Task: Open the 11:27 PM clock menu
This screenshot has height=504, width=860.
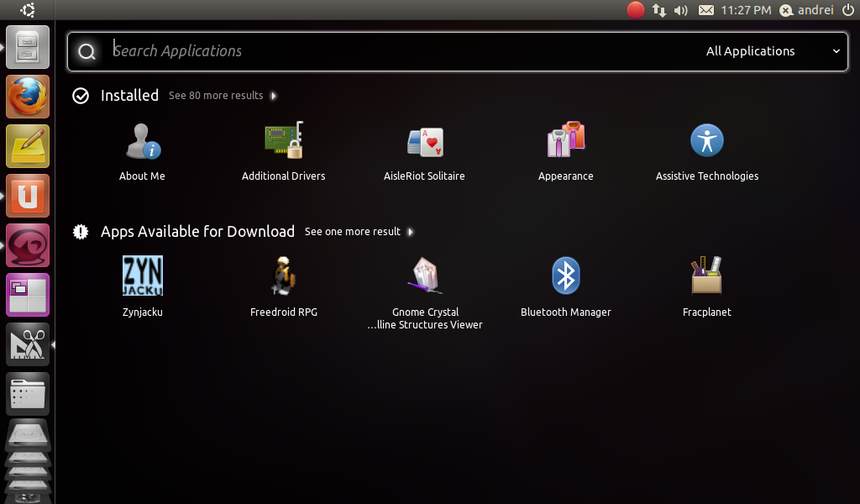Action: tap(746, 10)
